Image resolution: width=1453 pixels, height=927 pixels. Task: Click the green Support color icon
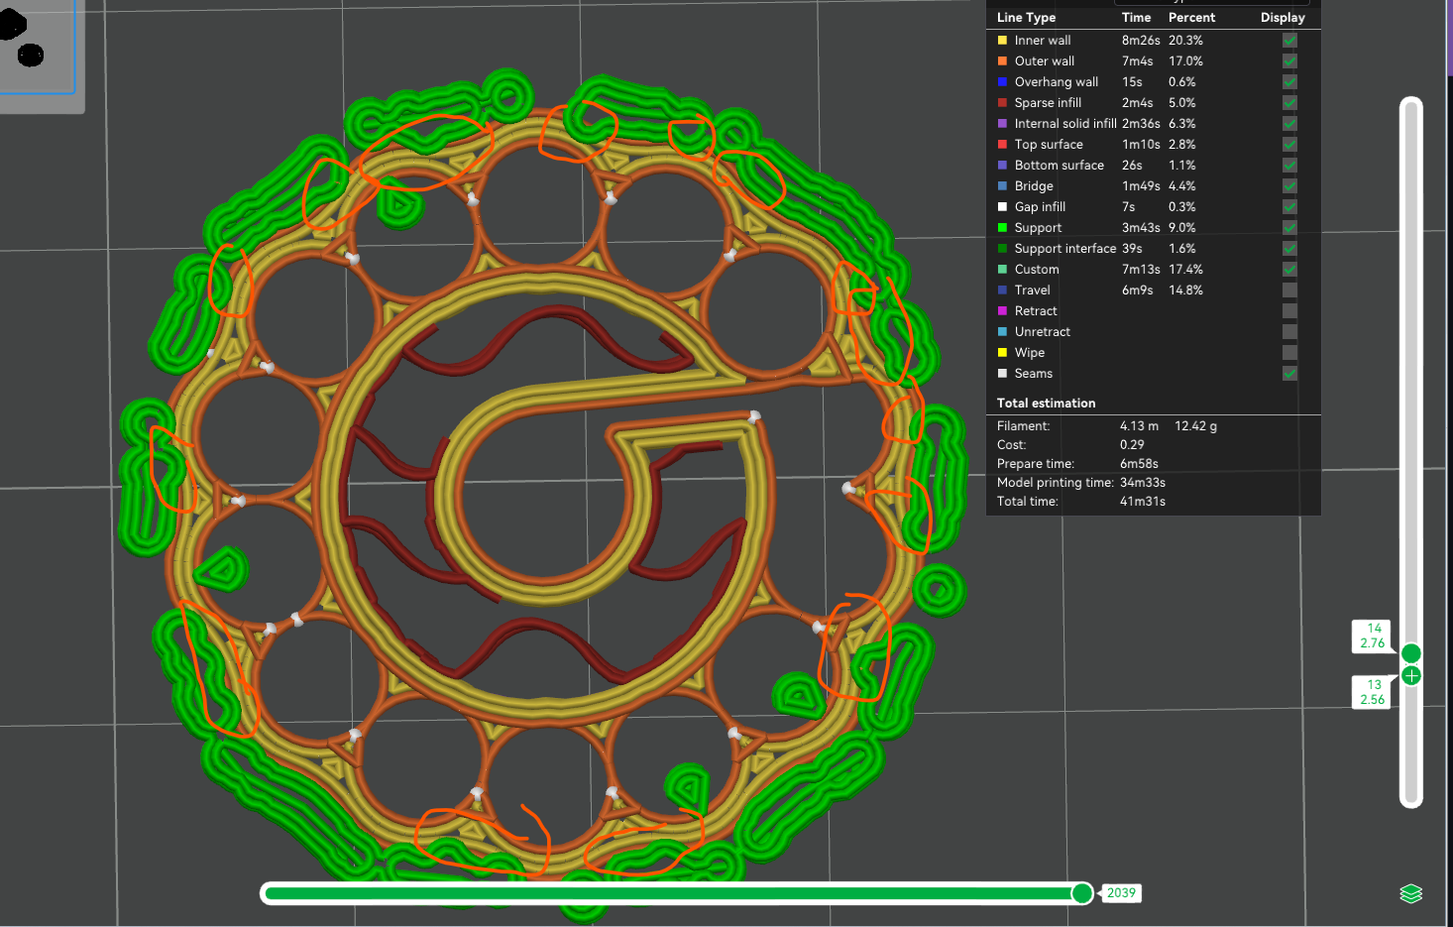(x=1003, y=227)
